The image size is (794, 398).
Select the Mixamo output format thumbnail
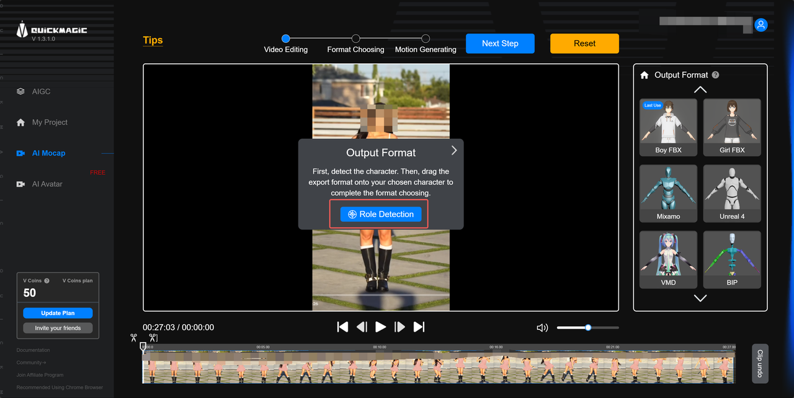tap(668, 193)
